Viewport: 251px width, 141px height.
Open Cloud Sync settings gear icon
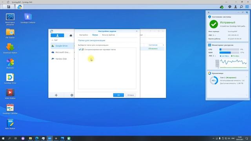(x=72, y=95)
